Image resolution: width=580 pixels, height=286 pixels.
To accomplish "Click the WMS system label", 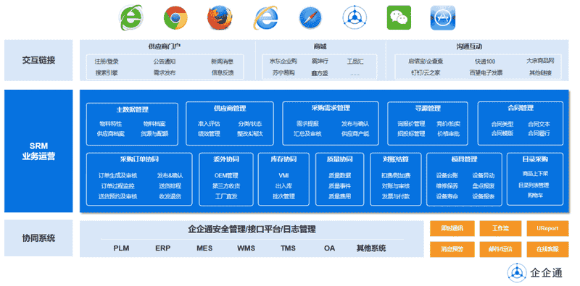I will click(x=246, y=248).
